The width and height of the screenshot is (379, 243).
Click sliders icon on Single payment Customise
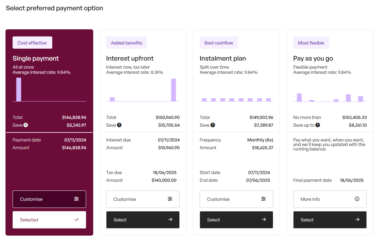76,199
